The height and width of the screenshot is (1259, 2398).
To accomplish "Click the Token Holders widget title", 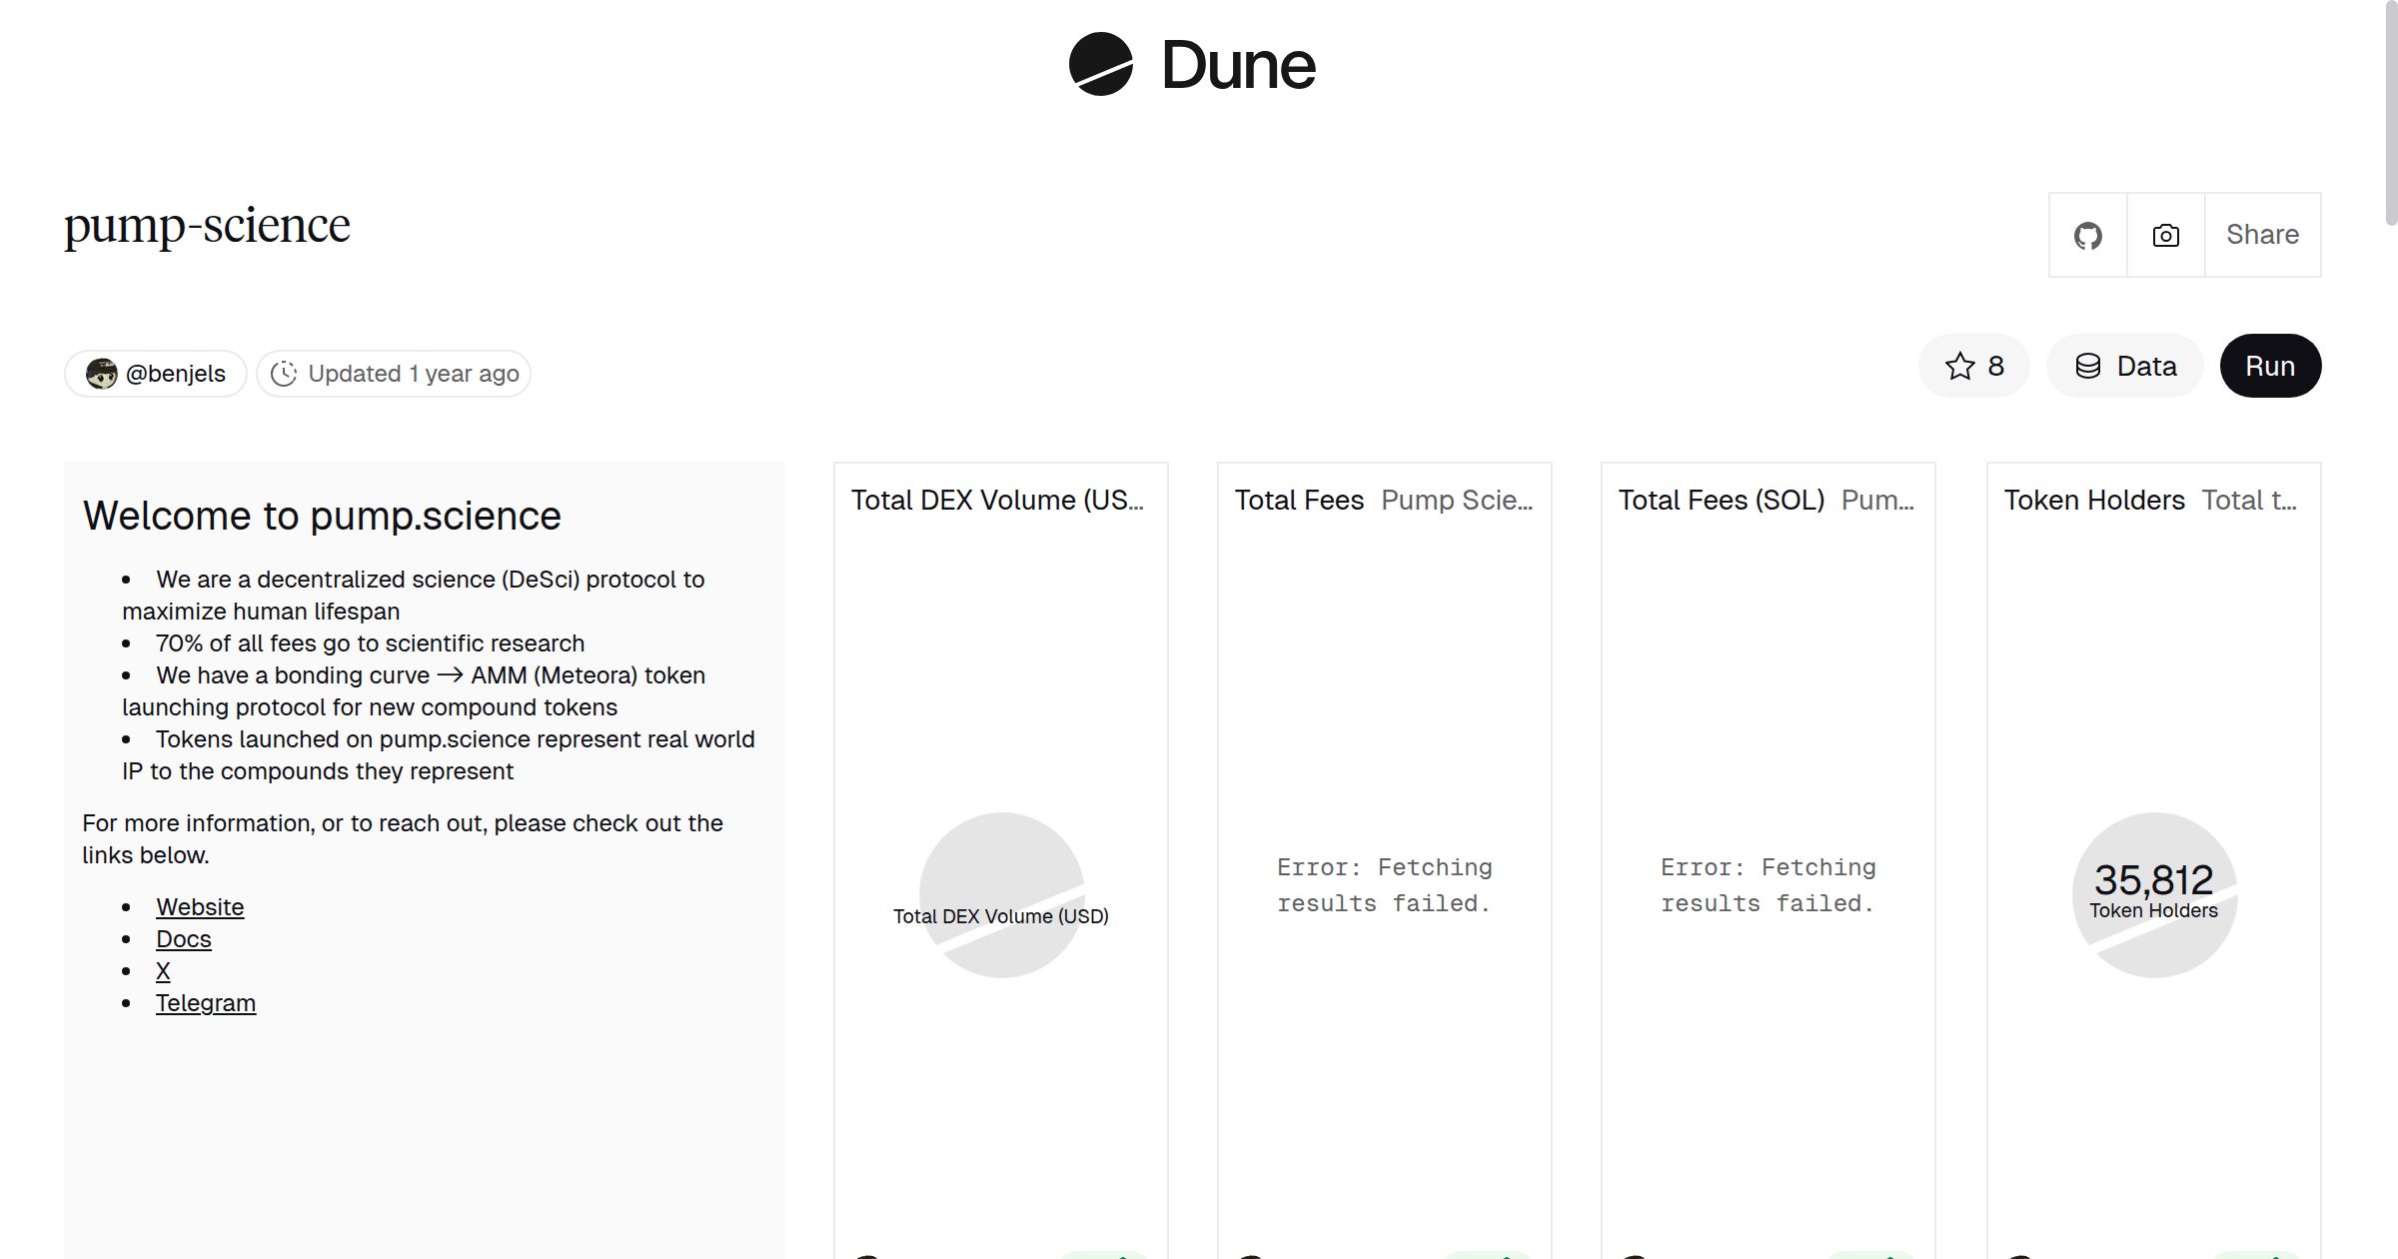I will [2094, 501].
